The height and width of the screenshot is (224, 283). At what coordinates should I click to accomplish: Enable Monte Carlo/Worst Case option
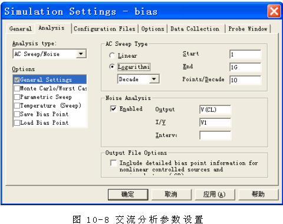click(17, 88)
